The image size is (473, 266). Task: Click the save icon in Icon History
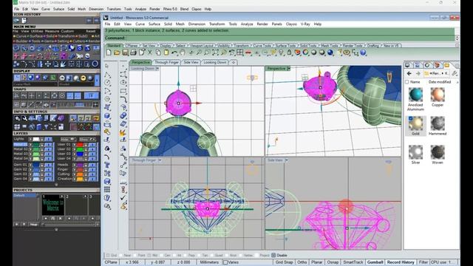[x=24, y=20]
